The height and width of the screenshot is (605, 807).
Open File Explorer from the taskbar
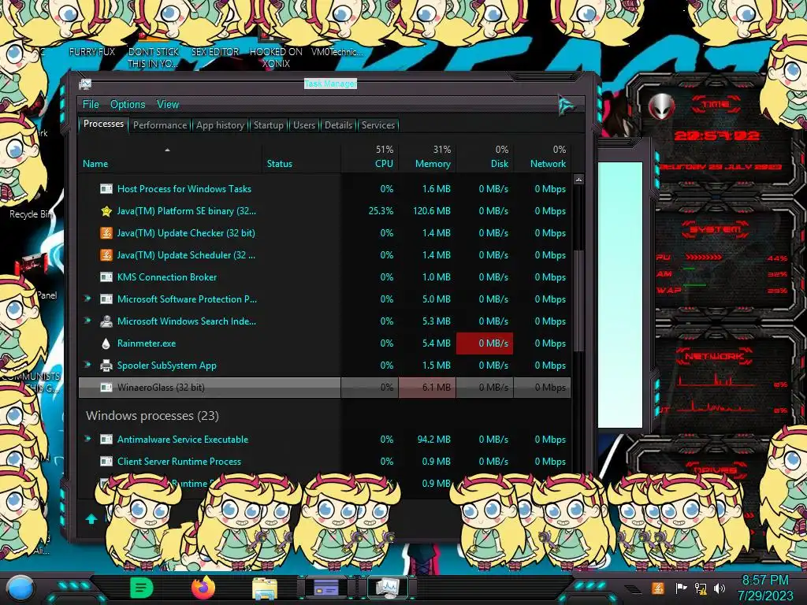click(265, 588)
